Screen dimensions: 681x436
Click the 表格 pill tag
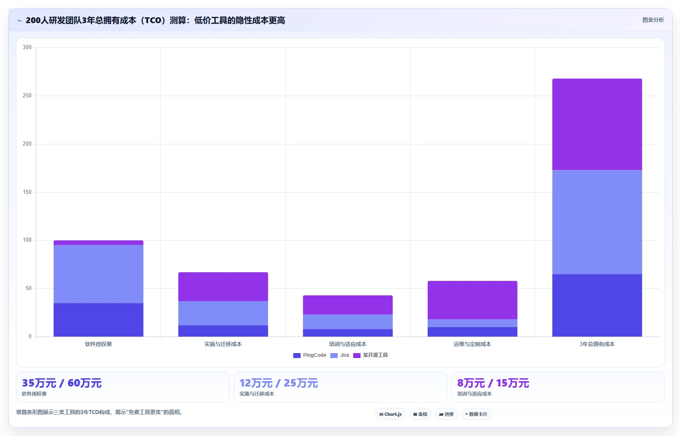420,414
